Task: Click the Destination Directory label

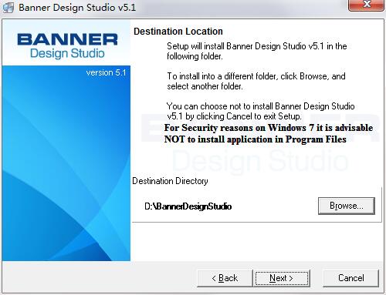Action: pos(170,181)
